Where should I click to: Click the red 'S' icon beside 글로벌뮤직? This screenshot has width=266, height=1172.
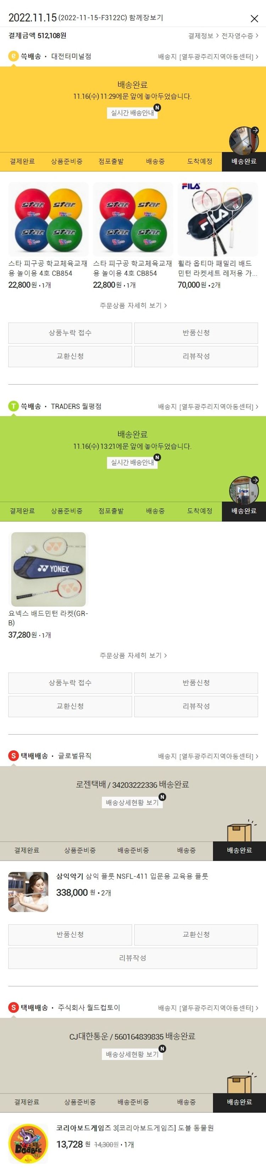(x=14, y=756)
